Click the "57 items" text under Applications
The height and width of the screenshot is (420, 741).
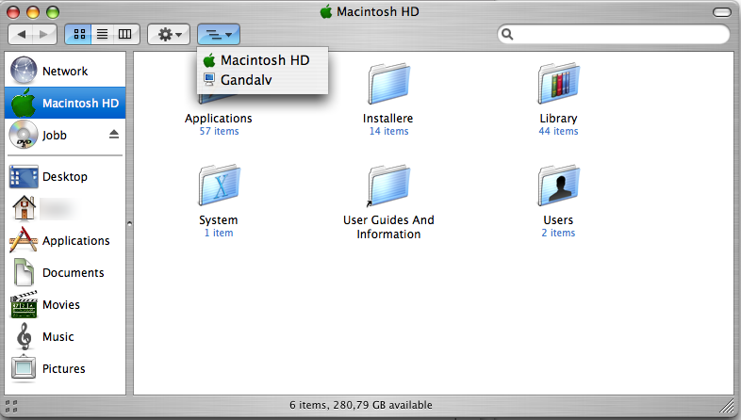tap(219, 131)
